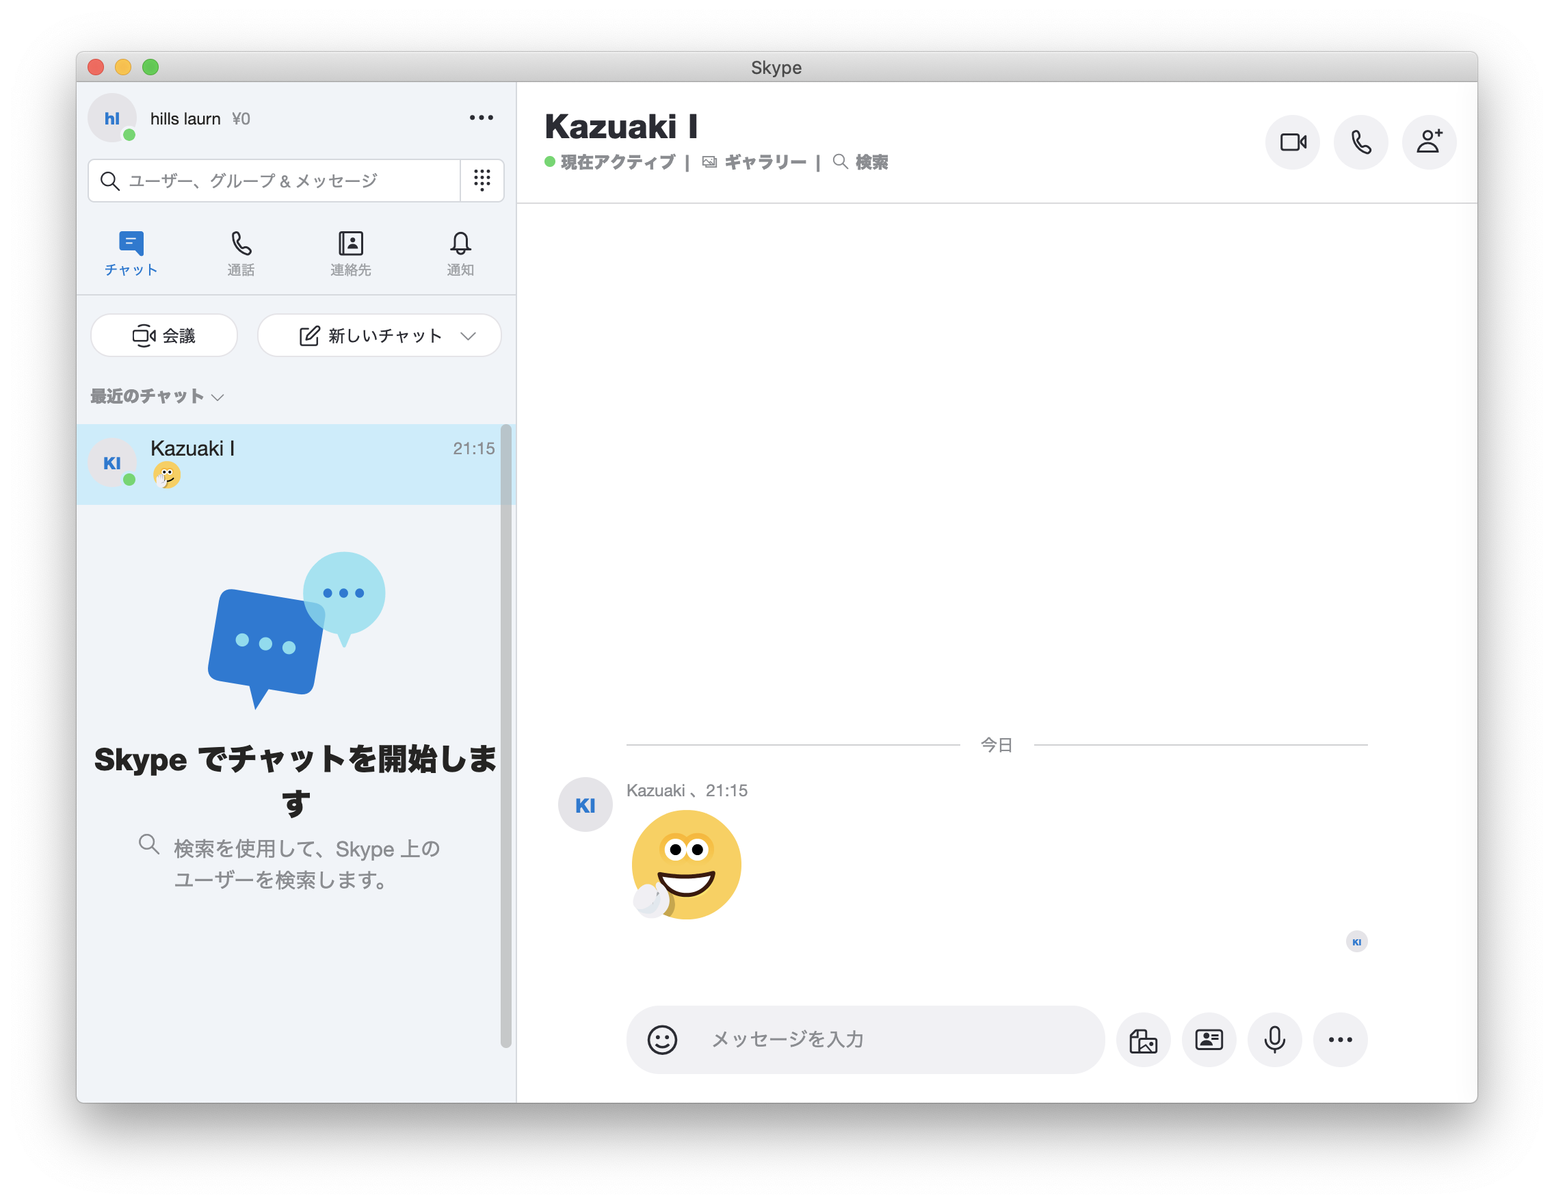This screenshot has width=1554, height=1204.
Task: Open the dial pad grid icon
Action: 482,180
